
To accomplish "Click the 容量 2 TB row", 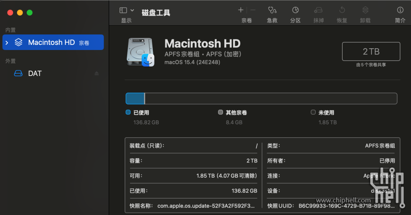I will tap(194, 161).
